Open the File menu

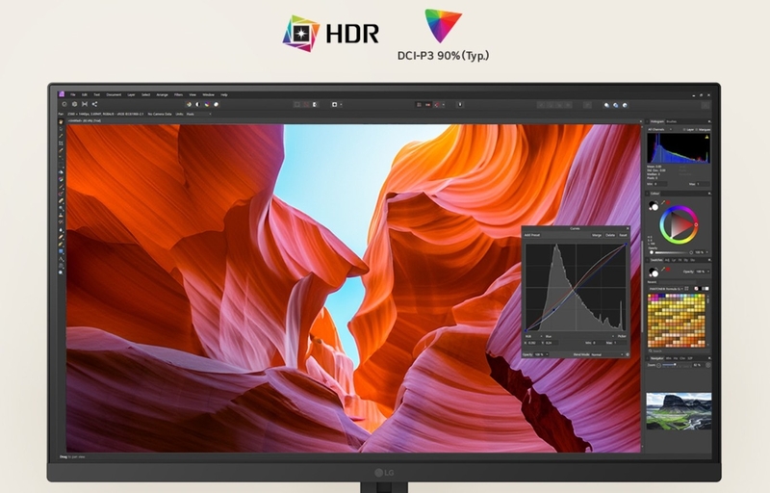pyautogui.click(x=73, y=94)
